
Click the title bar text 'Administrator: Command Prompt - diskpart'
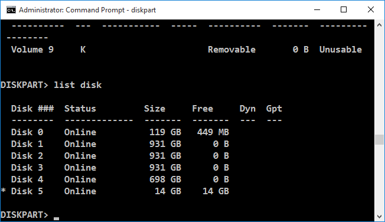(87, 10)
